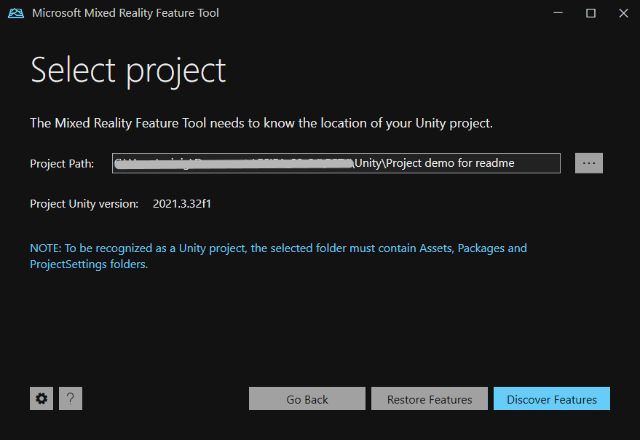640x440 pixels.
Task: Close the Mixed Reality Feature Tool window
Action: (623, 13)
